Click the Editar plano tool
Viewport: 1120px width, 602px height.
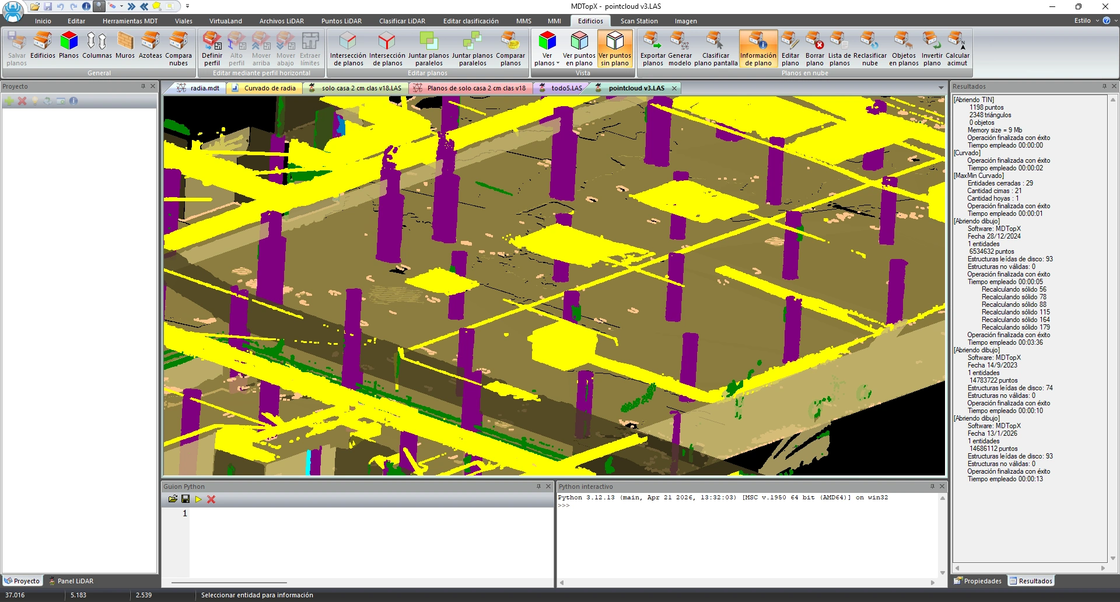[790, 49]
